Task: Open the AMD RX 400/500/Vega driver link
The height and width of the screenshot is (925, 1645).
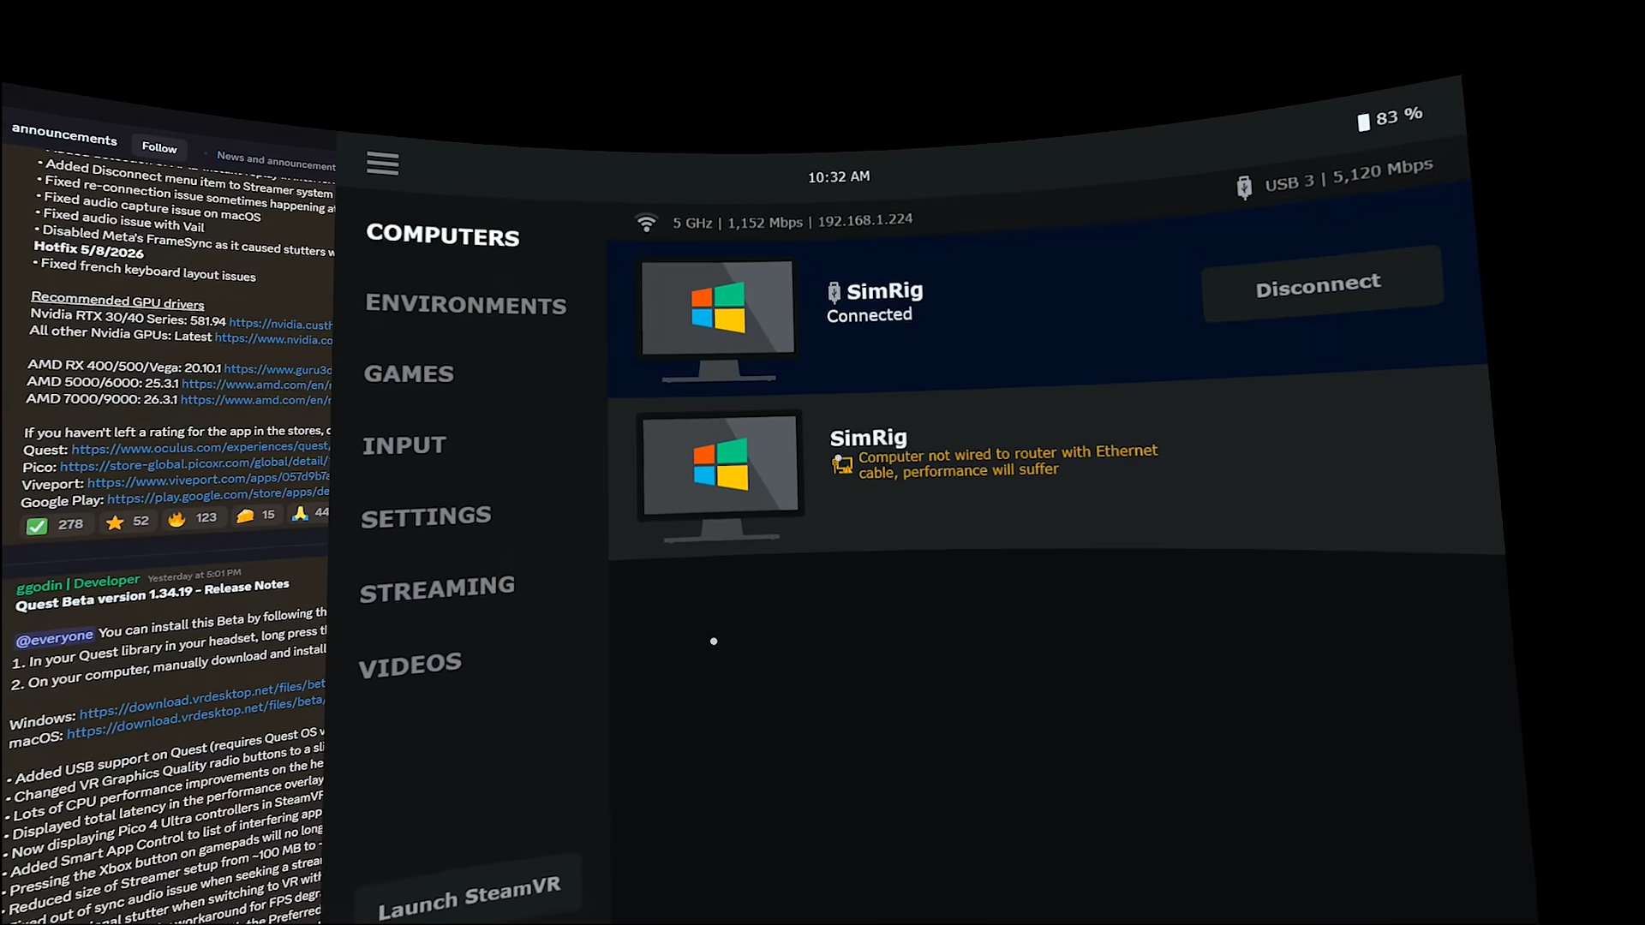Action: click(x=278, y=369)
